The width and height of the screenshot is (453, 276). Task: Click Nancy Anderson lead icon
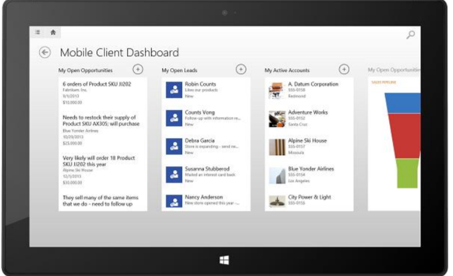[x=174, y=201]
